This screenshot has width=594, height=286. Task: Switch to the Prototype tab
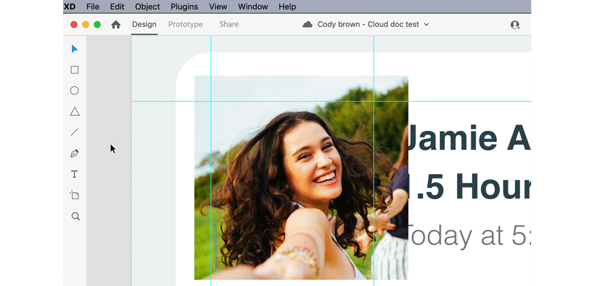[x=185, y=24]
